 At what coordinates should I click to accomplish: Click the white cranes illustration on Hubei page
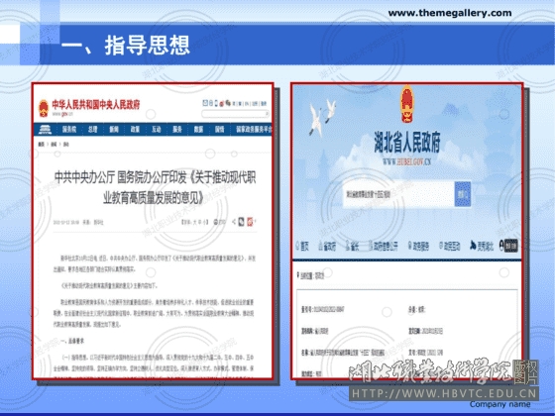(322, 117)
